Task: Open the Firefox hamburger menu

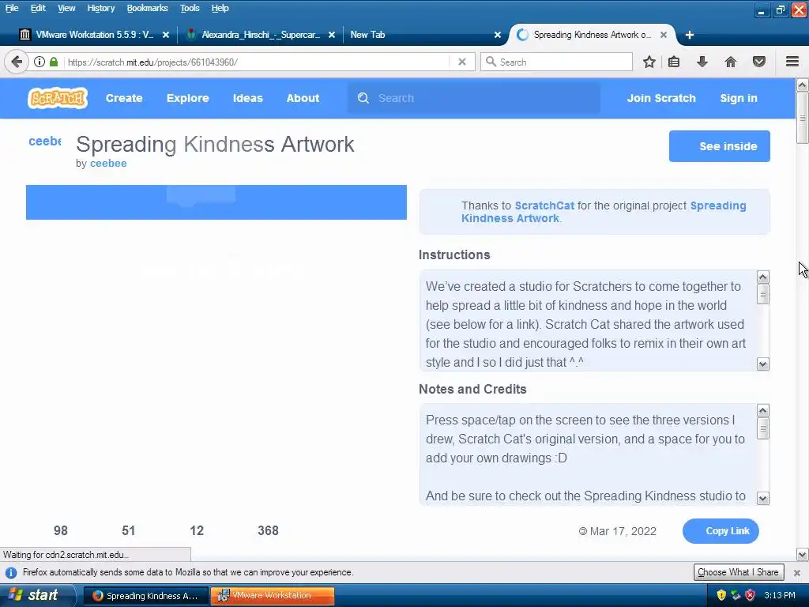Action: point(792,62)
